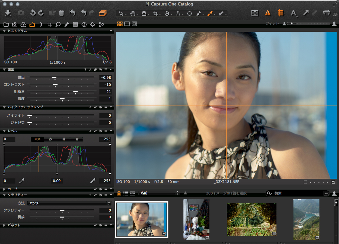Pick the white balance eyedropper cursor tool
This screenshot has height=244, width=339.
click(210, 14)
